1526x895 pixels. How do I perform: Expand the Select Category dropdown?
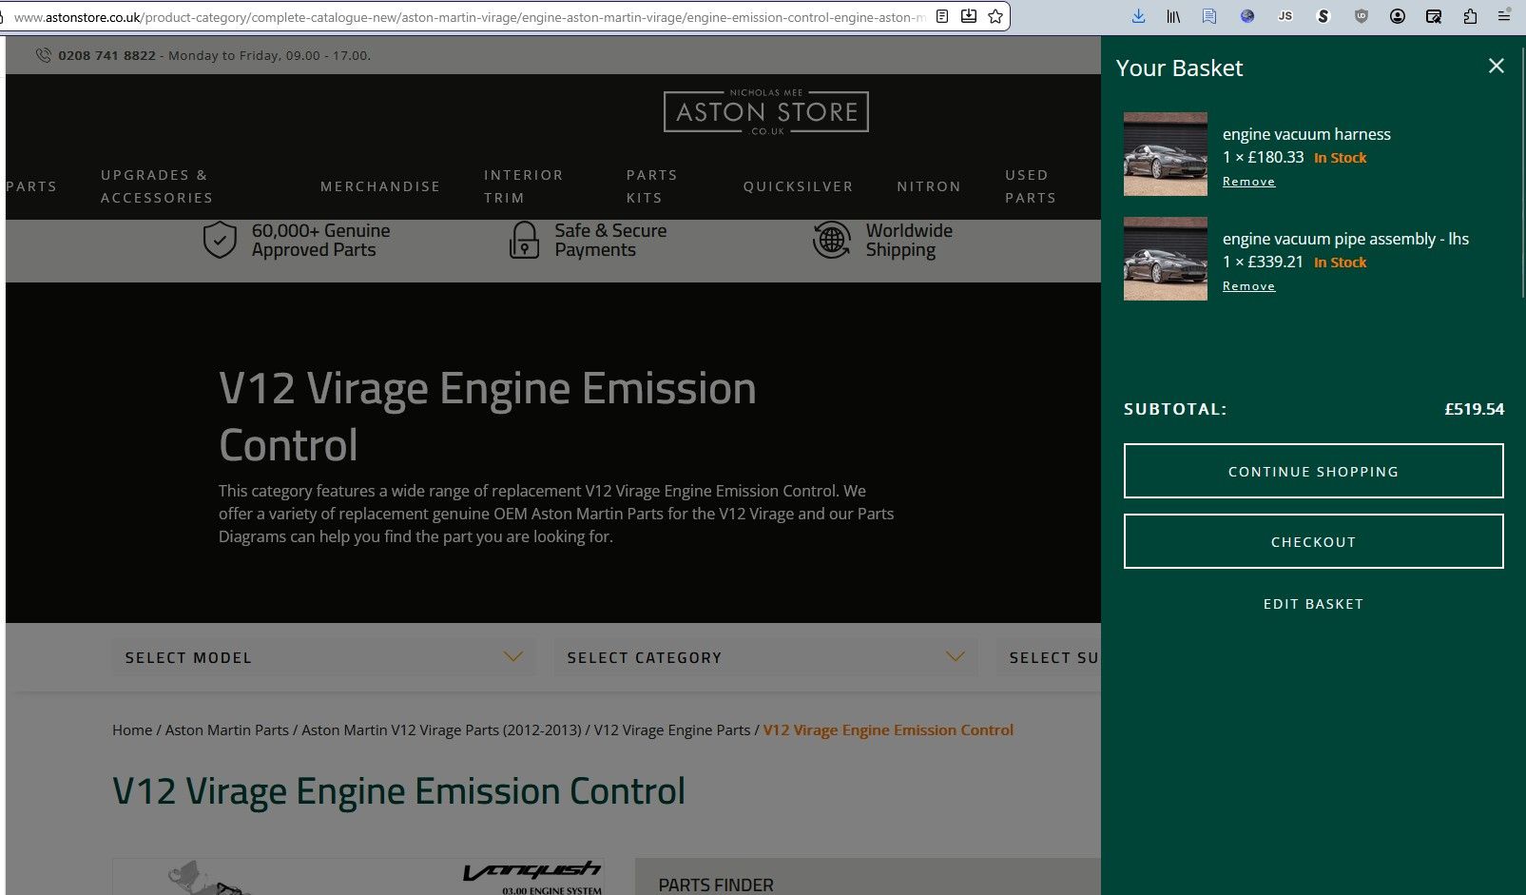coord(765,657)
